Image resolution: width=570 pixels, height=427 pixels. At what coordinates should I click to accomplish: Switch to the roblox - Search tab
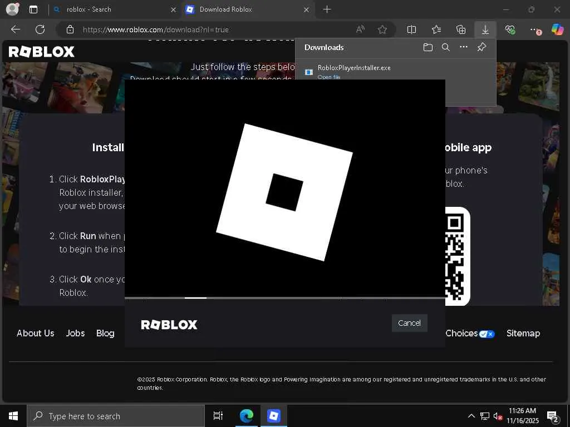pos(114,9)
